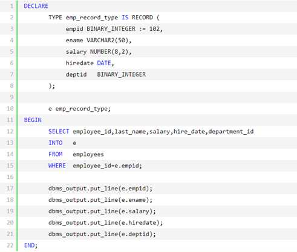The image size is (297, 252).
Task: Click line number 22 in the gutter
Action: point(10,245)
